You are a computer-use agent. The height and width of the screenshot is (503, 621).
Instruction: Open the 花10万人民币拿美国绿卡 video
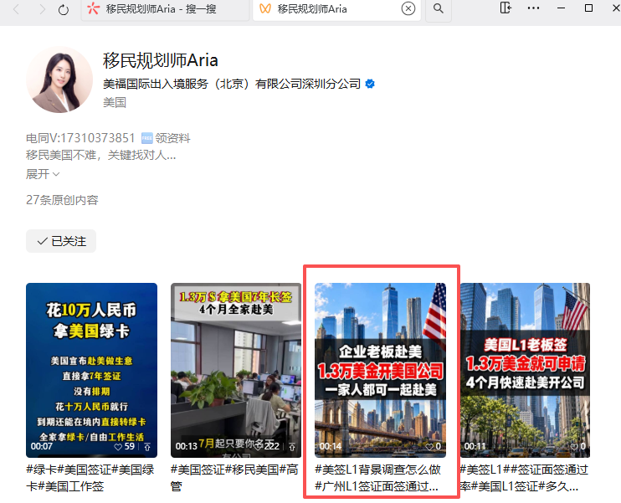pyautogui.click(x=91, y=370)
